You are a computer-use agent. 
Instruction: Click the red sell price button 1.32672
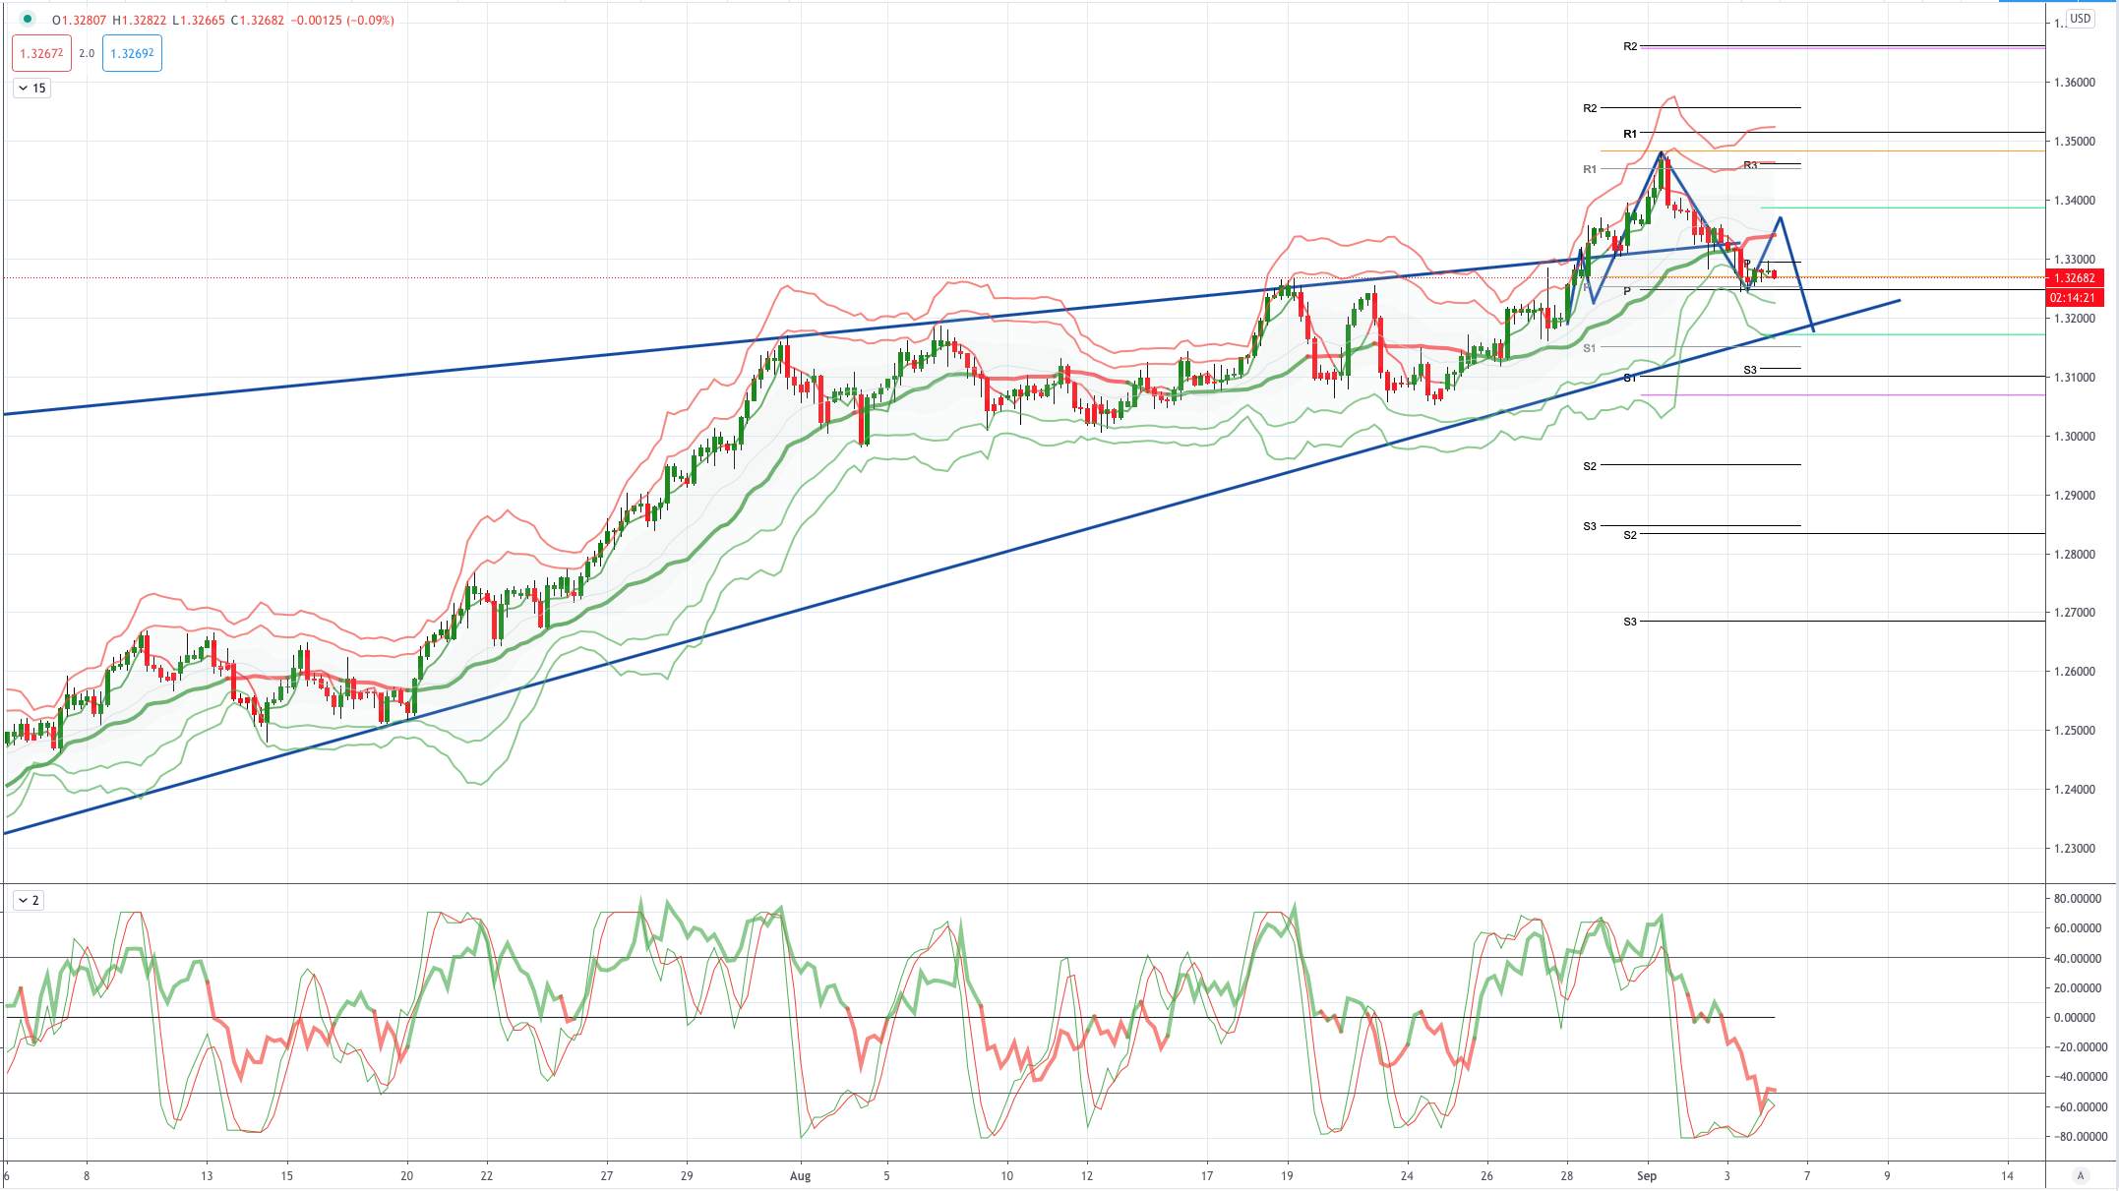pos(41,53)
